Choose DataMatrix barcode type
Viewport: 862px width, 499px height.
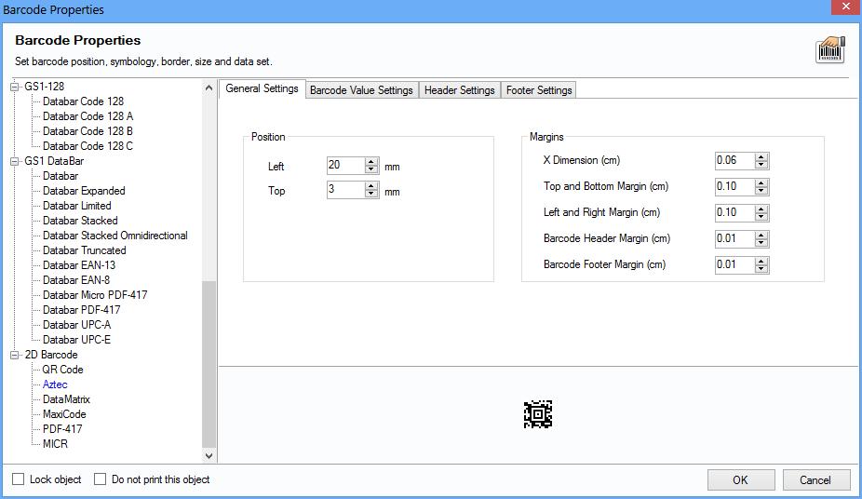[66, 399]
